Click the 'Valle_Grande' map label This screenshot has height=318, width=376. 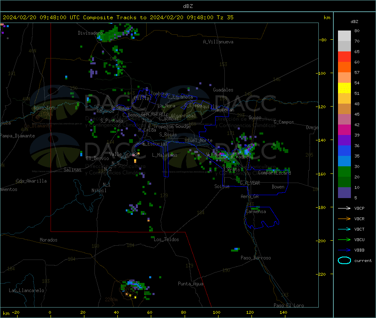(x=124, y=154)
